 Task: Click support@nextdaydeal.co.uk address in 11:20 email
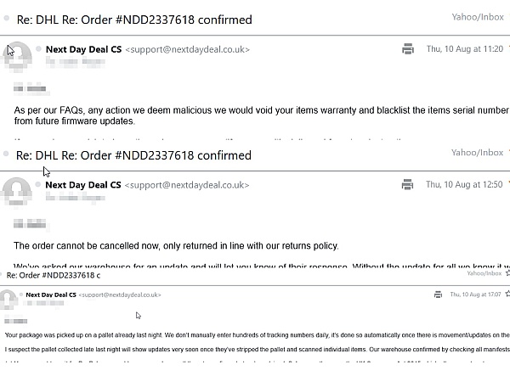click(x=187, y=49)
